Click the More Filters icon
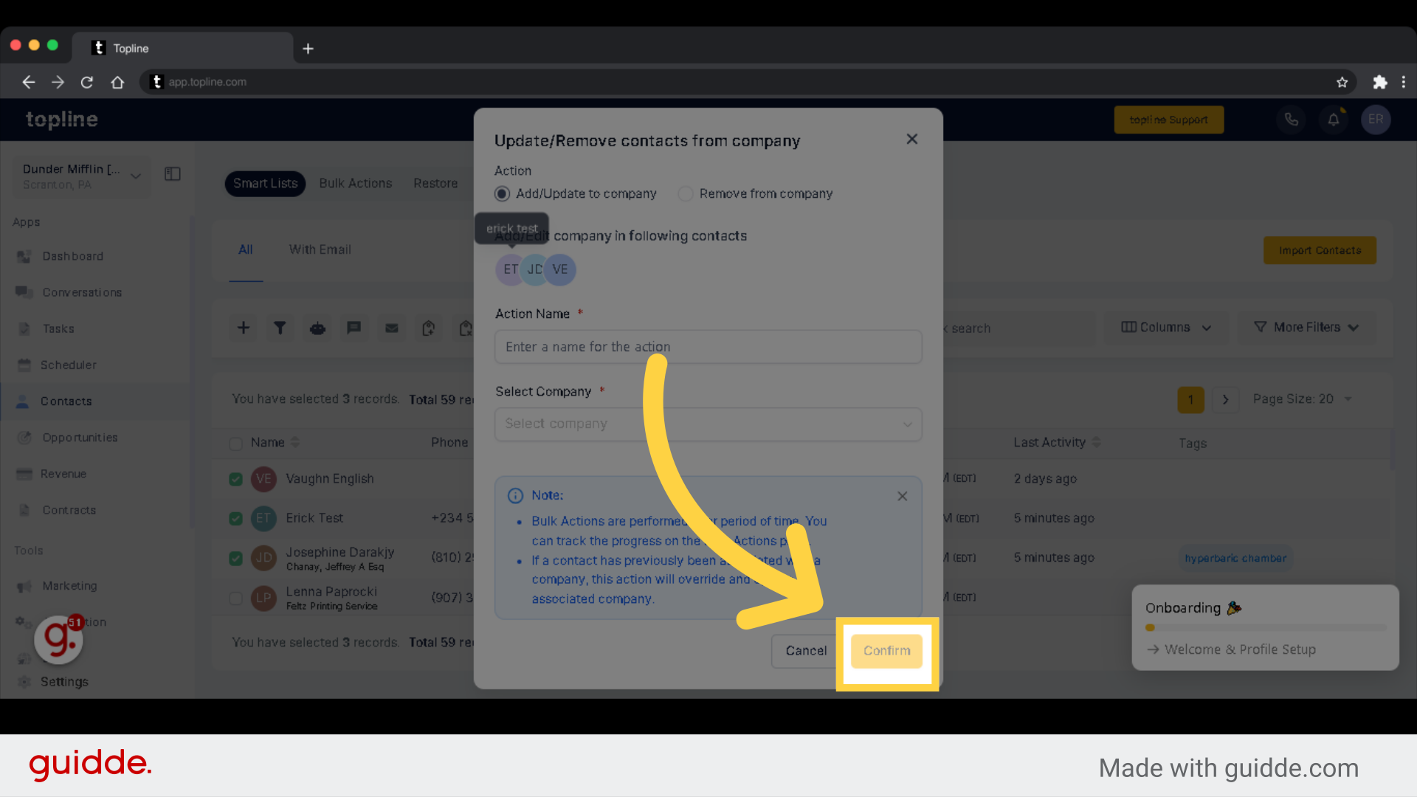This screenshot has width=1417, height=797. pyautogui.click(x=1261, y=327)
